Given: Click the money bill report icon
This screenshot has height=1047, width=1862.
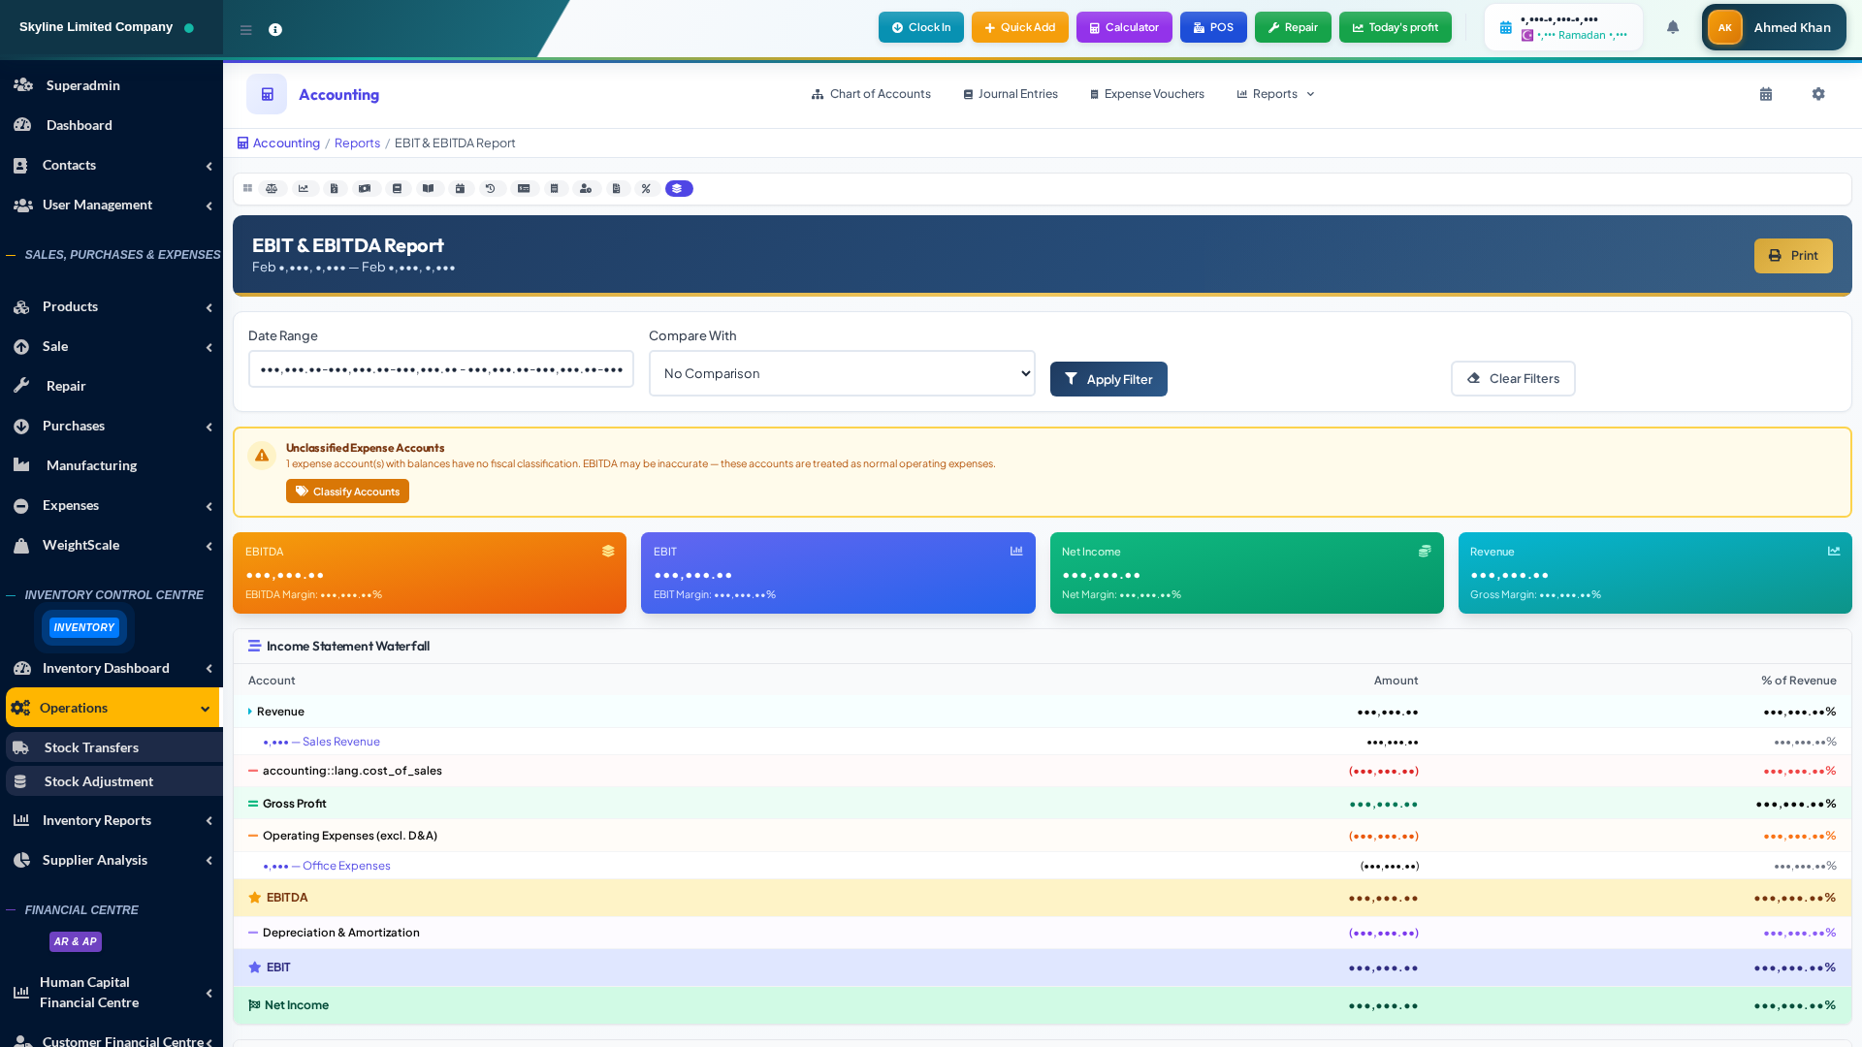Looking at the screenshot, I should (365, 189).
